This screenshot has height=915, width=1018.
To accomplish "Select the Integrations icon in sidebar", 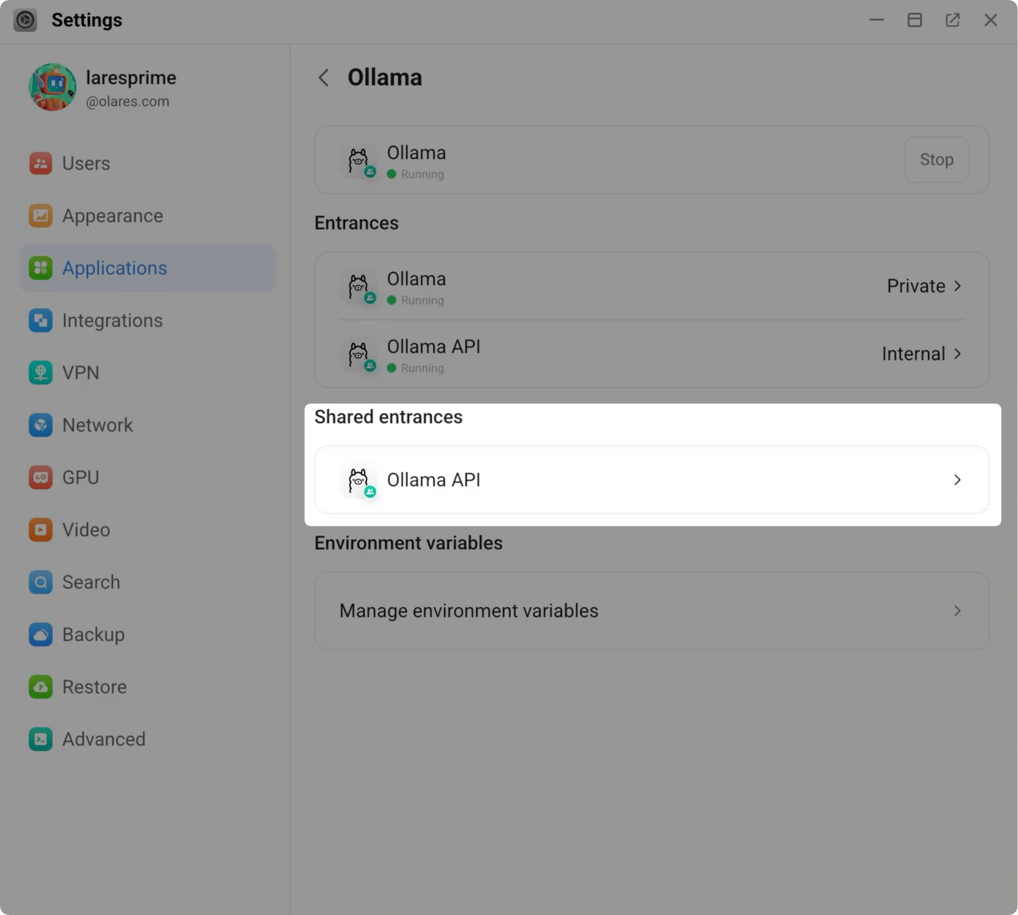I will (x=40, y=320).
